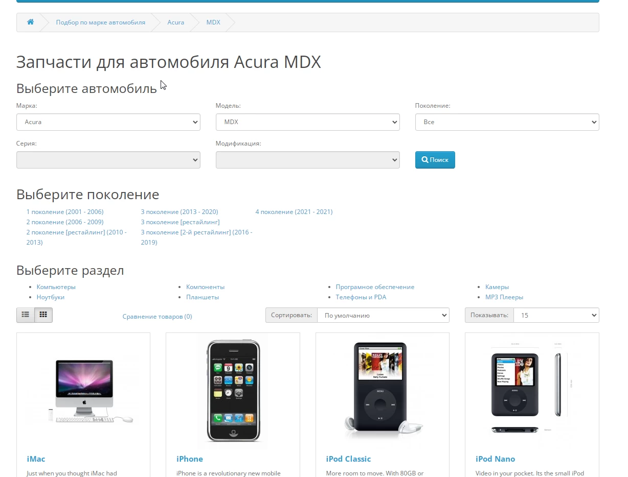Select 3 поколение [рестайлинг] link

[181, 222]
